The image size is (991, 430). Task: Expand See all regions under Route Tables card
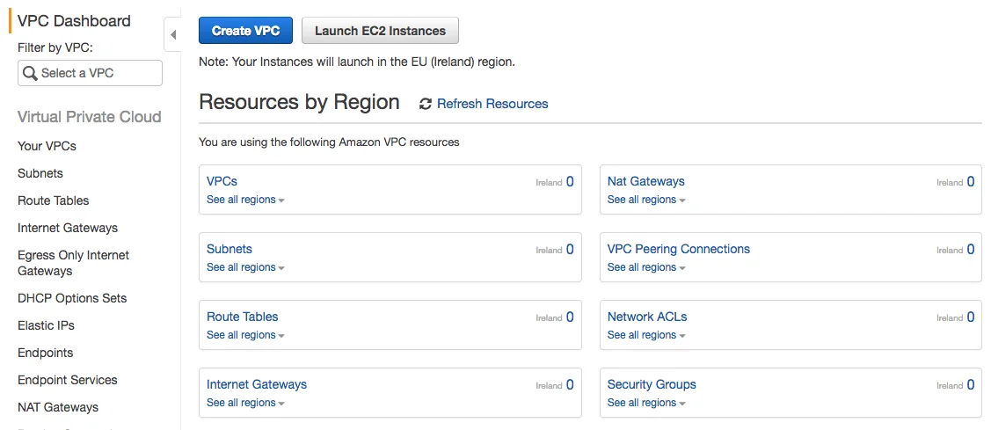pos(245,335)
